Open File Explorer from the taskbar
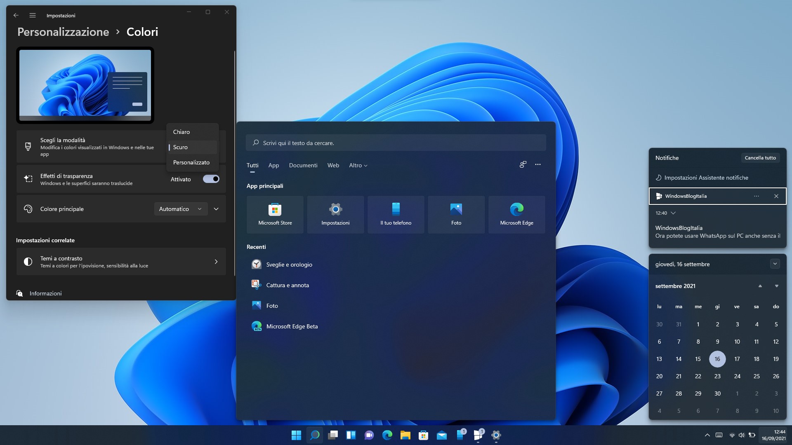Screen dimensions: 792x445 click(x=405, y=435)
